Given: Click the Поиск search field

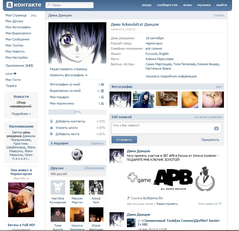Looking at the screenshot, I should tap(70, 5).
